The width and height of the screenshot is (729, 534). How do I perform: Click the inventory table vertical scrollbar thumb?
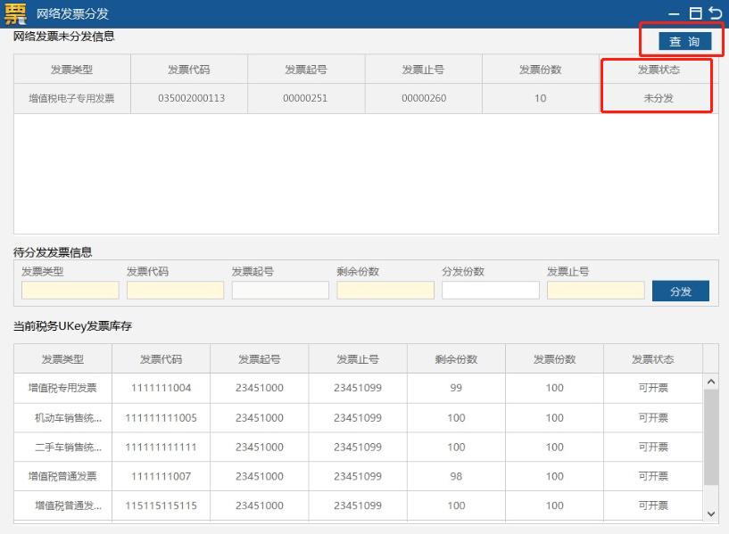[x=710, y=437]
